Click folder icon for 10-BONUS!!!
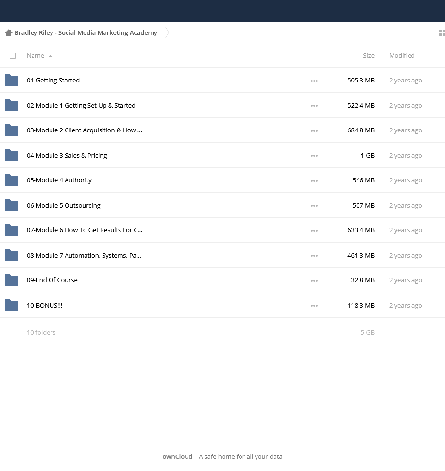This screenshot has width=445, height=471. (12, 305)
